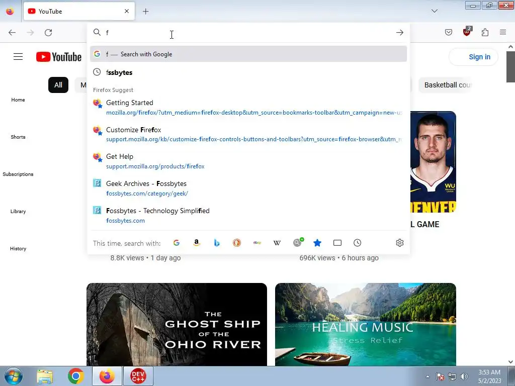Go back with the browser back arrow
515x386 pixels.
(x=12, y=33)
